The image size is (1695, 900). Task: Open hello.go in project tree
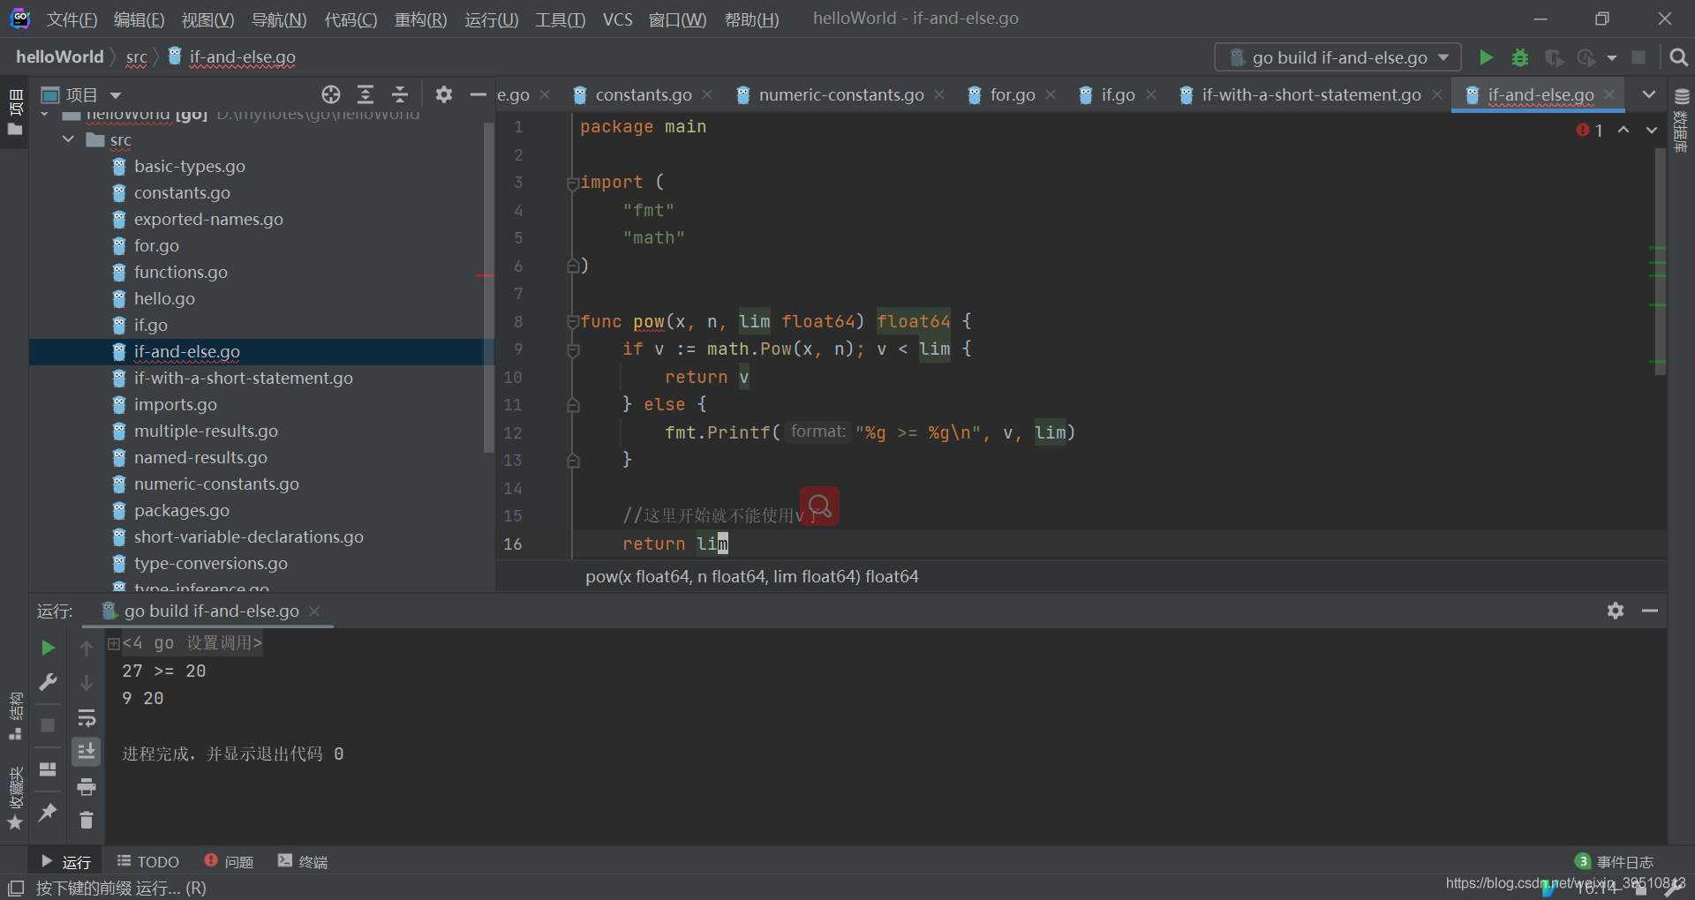pos(164,298)
